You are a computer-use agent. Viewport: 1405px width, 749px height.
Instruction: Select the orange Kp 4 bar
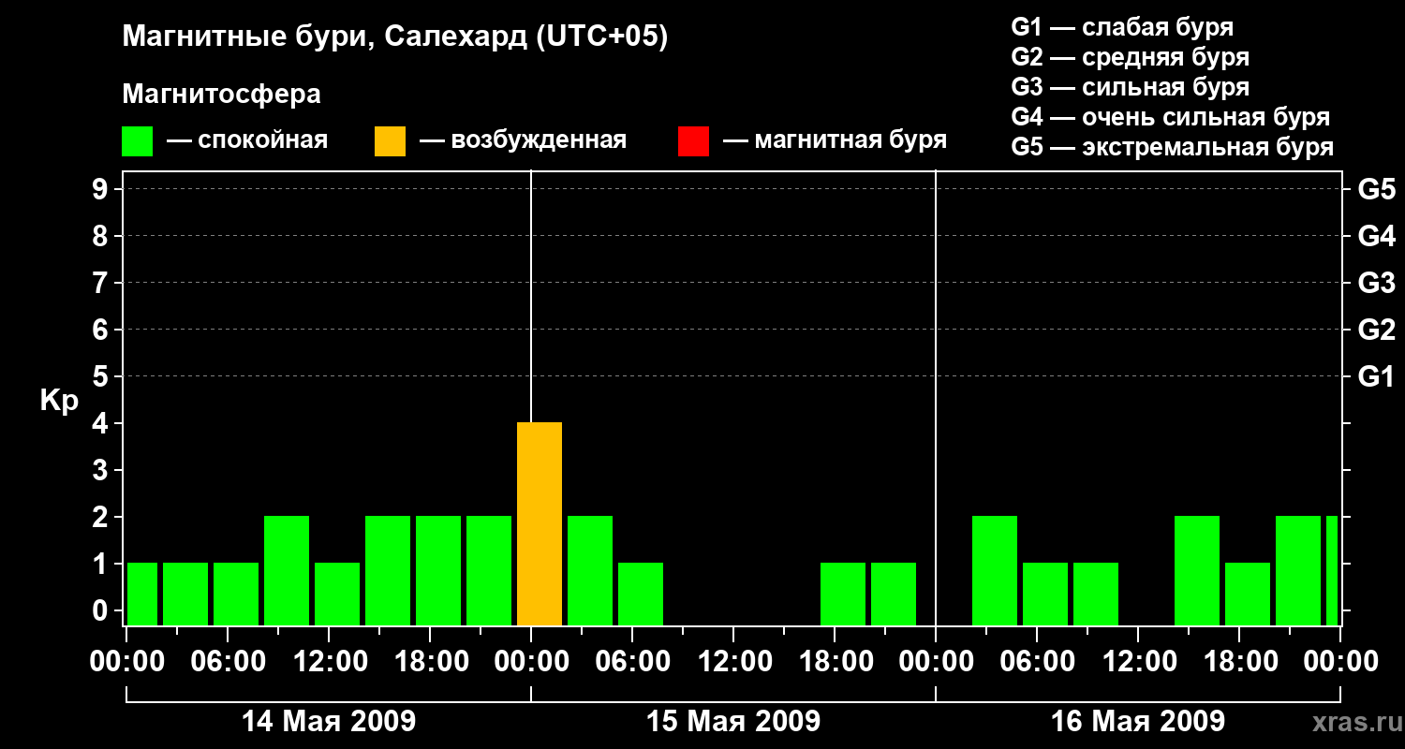tap(540, 523)
